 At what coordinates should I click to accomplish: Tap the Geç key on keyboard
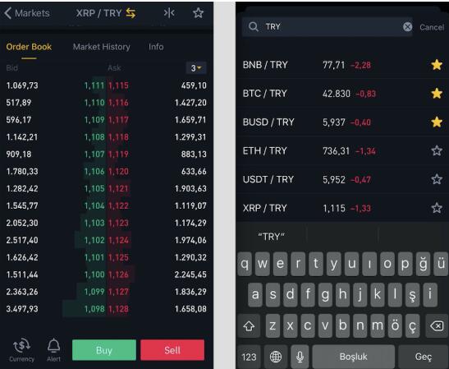click(423, 357)
